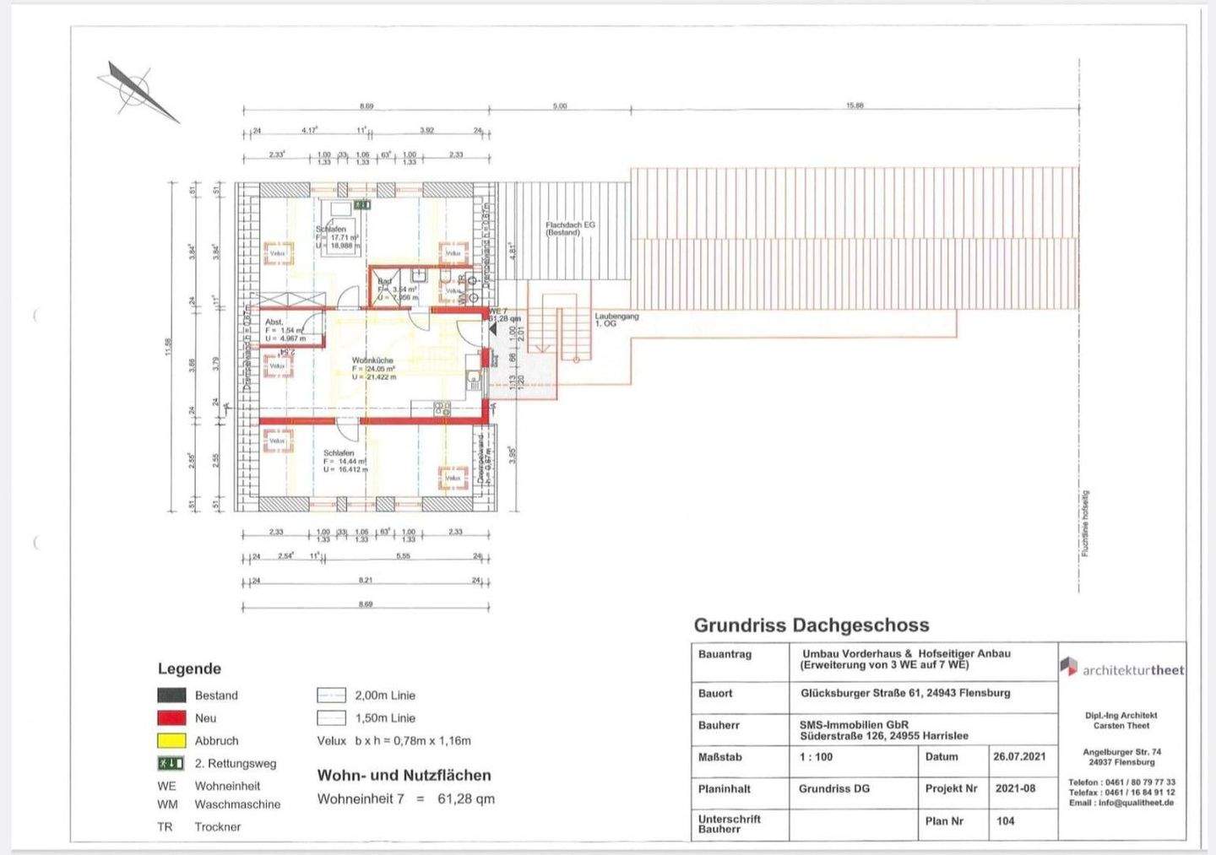1216x855 pixels.
Task: Click the green escape sign in upper Schlafen
Action: (x=362, y=205)
